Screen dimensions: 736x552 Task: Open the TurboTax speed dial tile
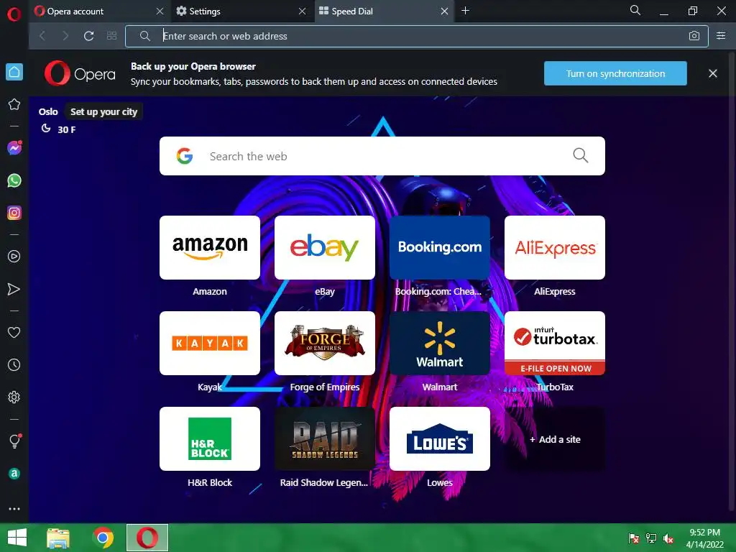pyautogui.click(x=555, y=343)
